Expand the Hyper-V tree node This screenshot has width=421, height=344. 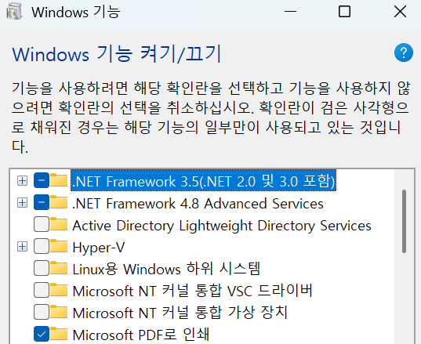[x=22, y=246]
